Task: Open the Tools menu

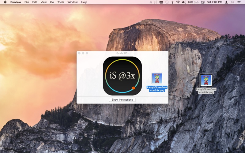Action: coord(61,2)
